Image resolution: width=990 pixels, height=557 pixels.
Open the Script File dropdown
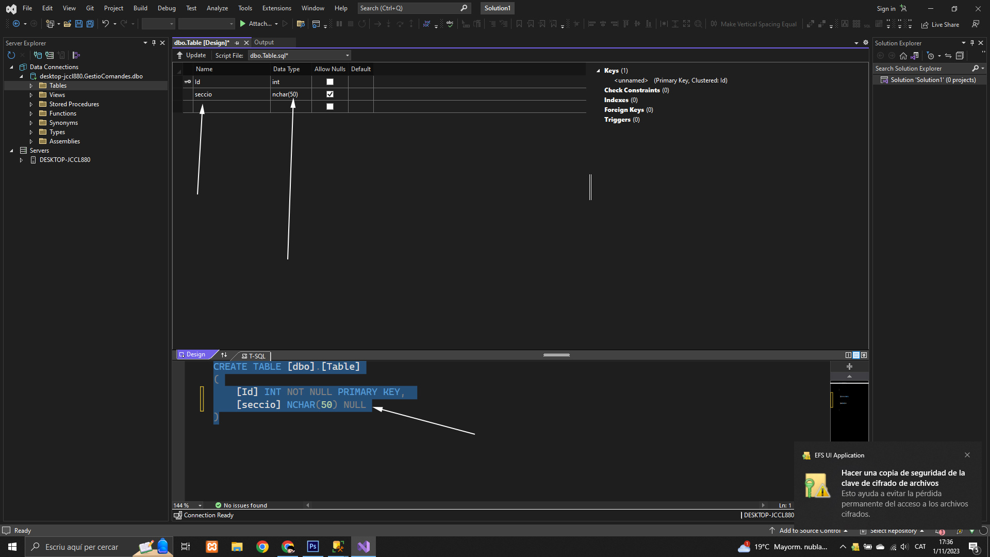[x=347, y=56]
